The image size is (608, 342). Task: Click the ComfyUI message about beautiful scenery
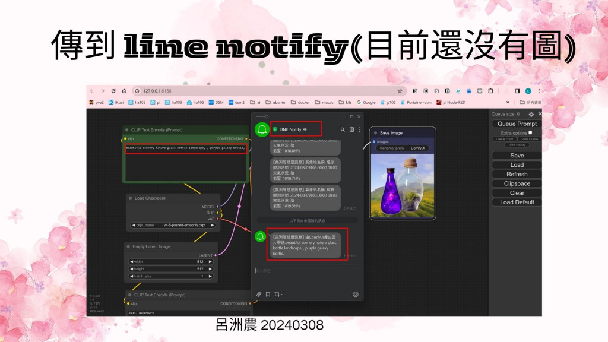[x=305, y=245]
